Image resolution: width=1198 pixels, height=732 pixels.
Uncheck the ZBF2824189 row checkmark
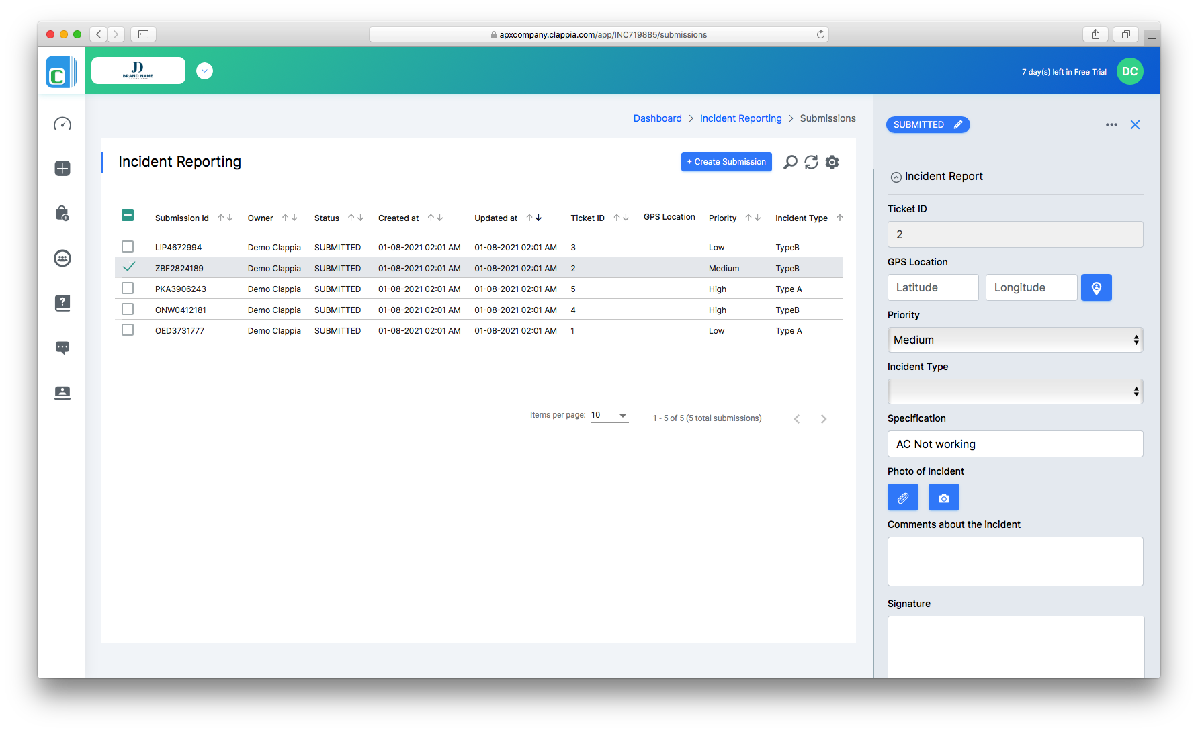[x=128, y=267]
